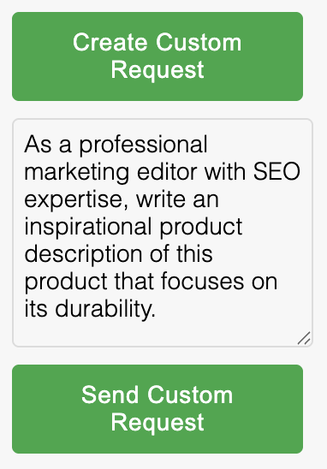This screenshot has height=469, width=327.
Task: Click empty space below "its durability." text
Action: [x=163, y=334]
